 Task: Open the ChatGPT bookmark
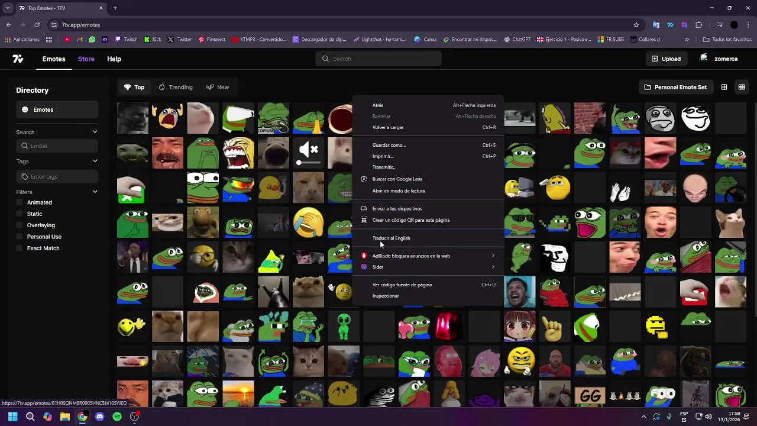tap(517, 40)
